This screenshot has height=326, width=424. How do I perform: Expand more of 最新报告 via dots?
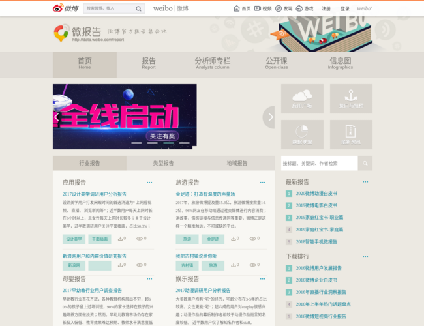click(x=365, y=182)
